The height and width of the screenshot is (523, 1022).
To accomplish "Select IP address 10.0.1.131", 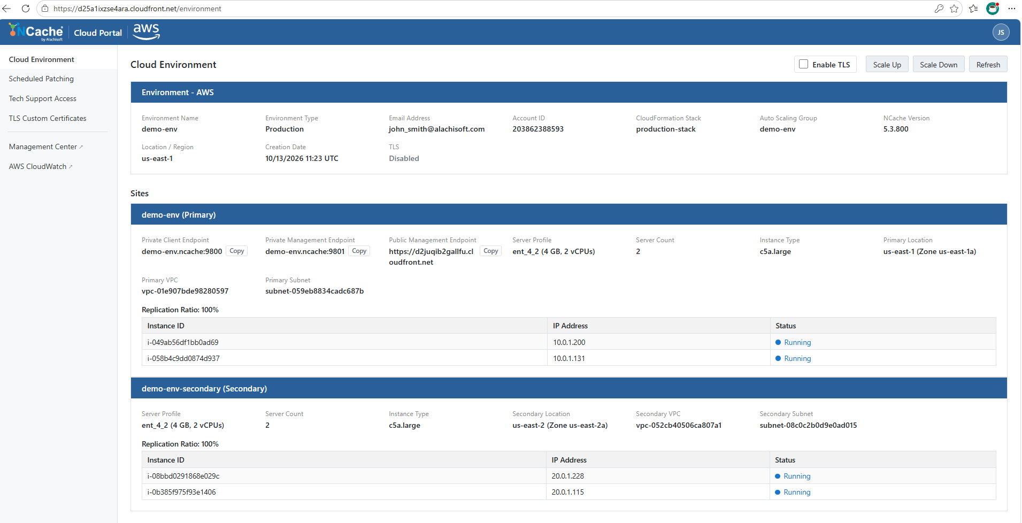I will (569, 358).
